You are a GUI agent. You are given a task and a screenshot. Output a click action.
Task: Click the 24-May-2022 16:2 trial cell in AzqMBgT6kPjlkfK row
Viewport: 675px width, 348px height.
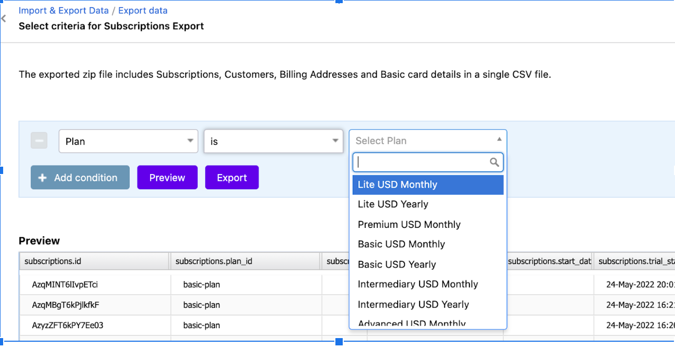[x=634, y=305]
